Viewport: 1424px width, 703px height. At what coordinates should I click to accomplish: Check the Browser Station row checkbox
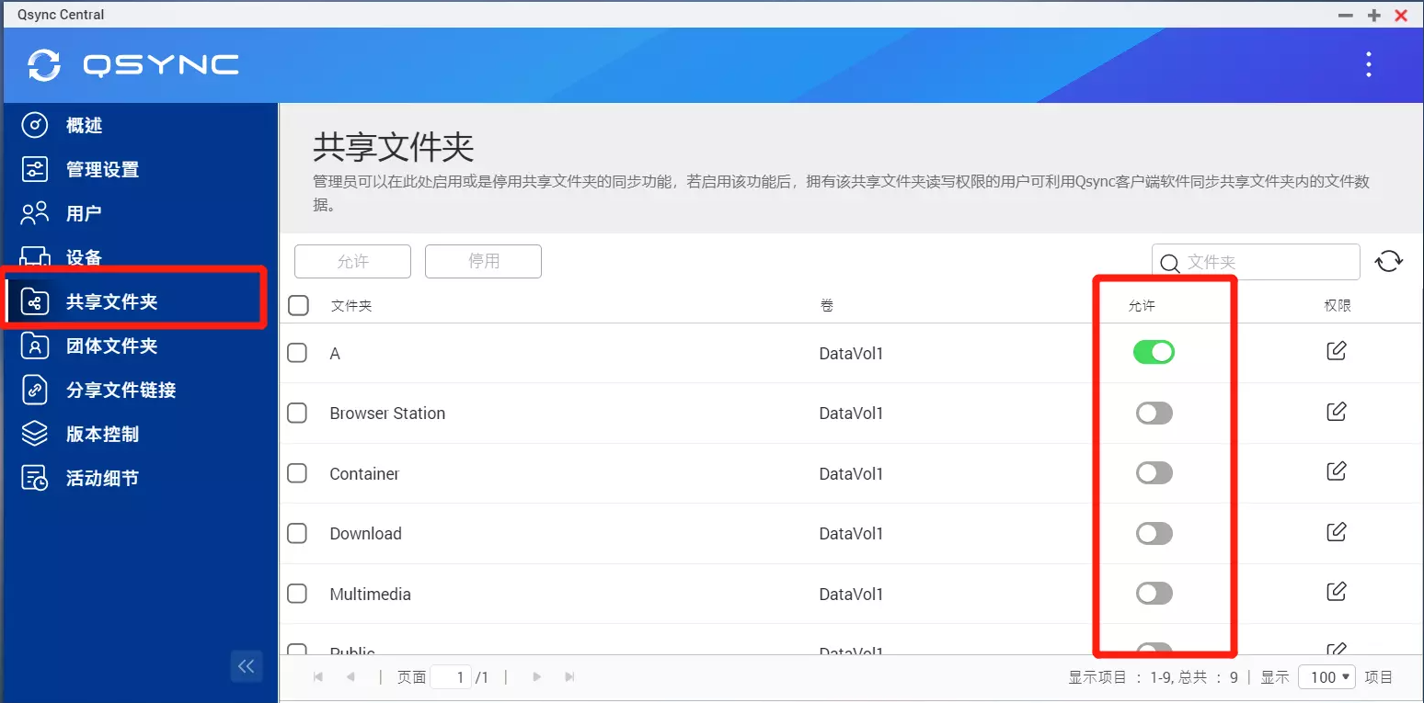coord(297,413)
